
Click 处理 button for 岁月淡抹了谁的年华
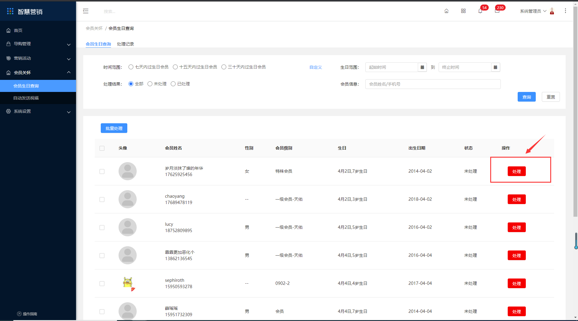517,171
